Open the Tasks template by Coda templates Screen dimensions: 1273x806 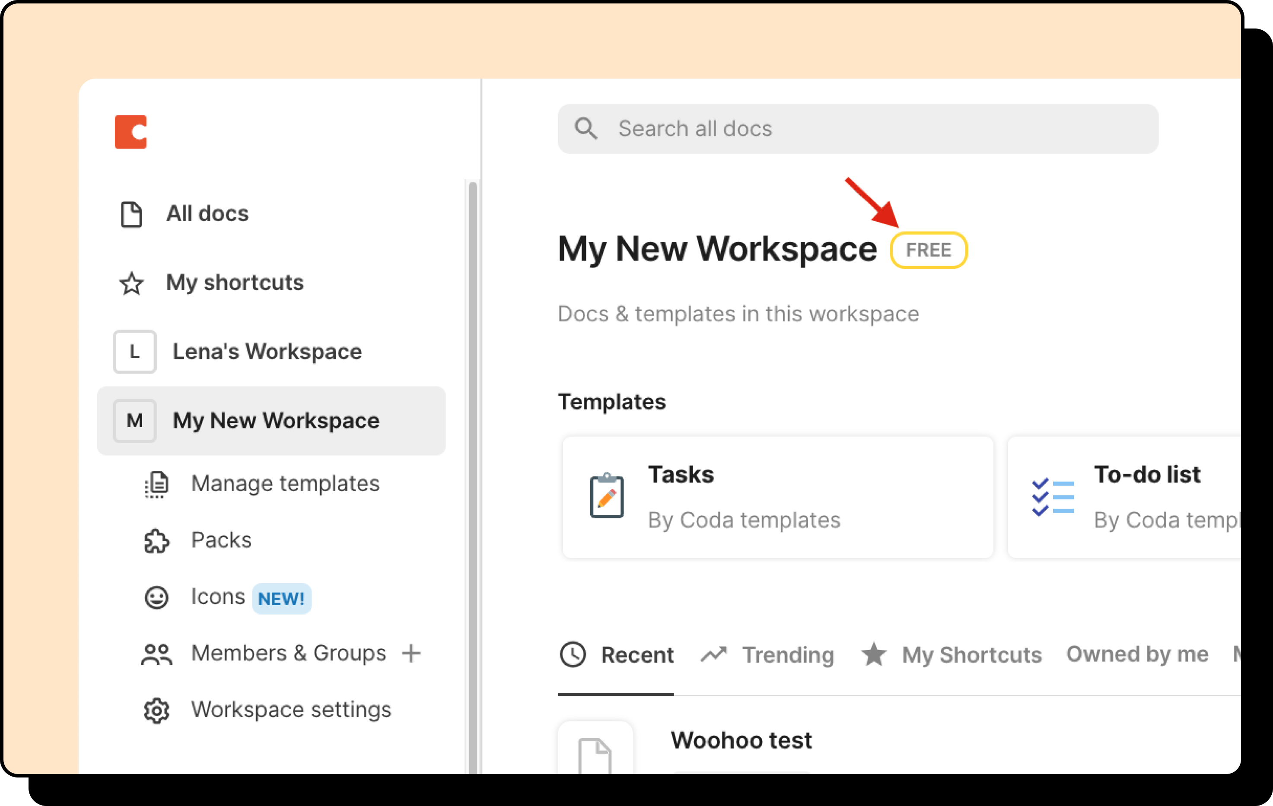click(777, 497)
